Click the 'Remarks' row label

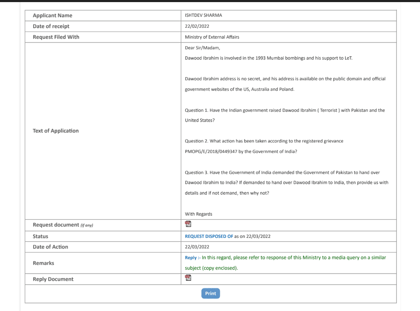point(43,263)
